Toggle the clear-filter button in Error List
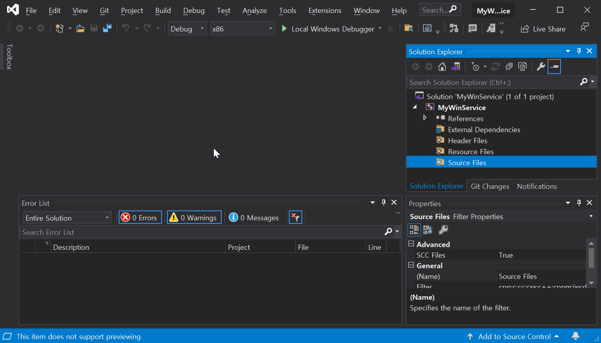This screenshot has height=343, width=601. [x=296, y=217]
